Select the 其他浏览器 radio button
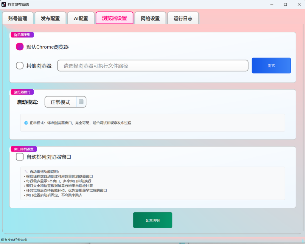Screen dimensions: 305x244 click(x=20, y=66)
